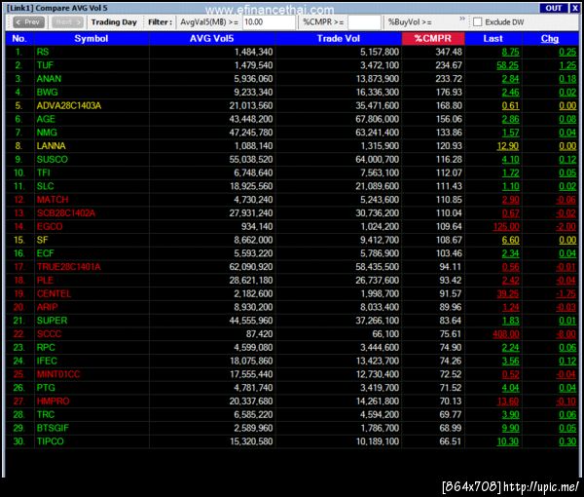Select the BTSGIF symbol

53,428
